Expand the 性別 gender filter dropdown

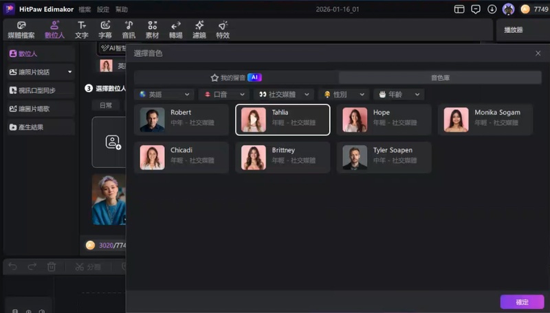click(344, 94)
